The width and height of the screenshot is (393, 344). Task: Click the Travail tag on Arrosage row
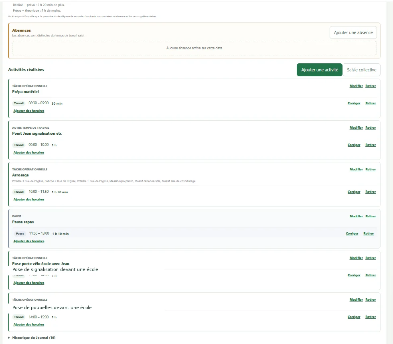tap(19, 192)
